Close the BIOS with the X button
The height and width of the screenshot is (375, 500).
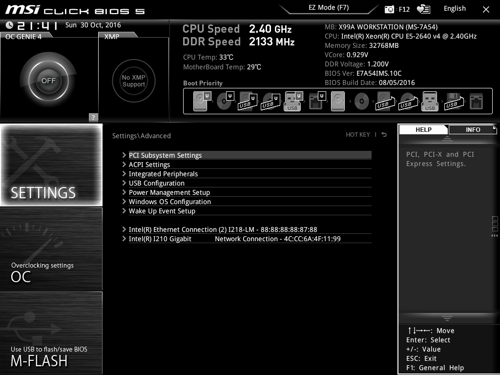pyautogui.click(x=486, y=10)
